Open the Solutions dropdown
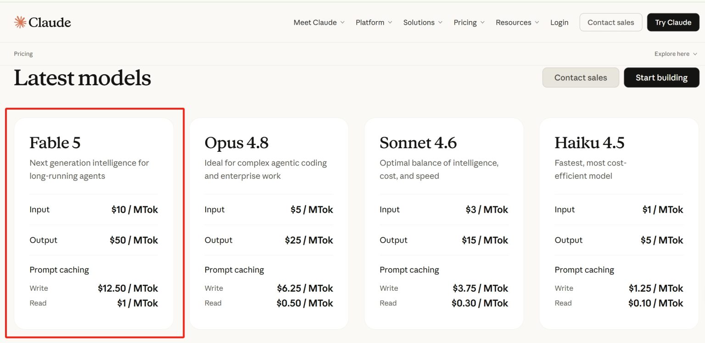 (x=423, y=22)
